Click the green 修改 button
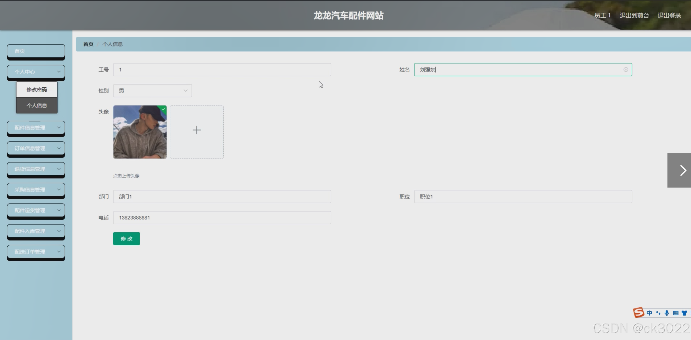691x340 pixels. [126, 239]
